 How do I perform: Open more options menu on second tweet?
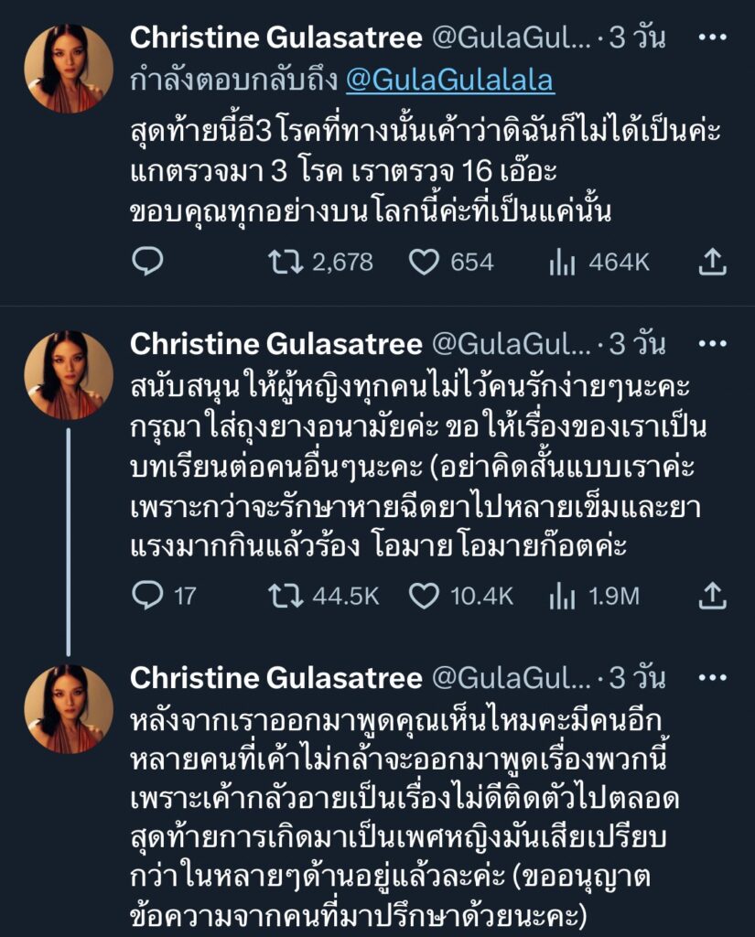[712, 345]
